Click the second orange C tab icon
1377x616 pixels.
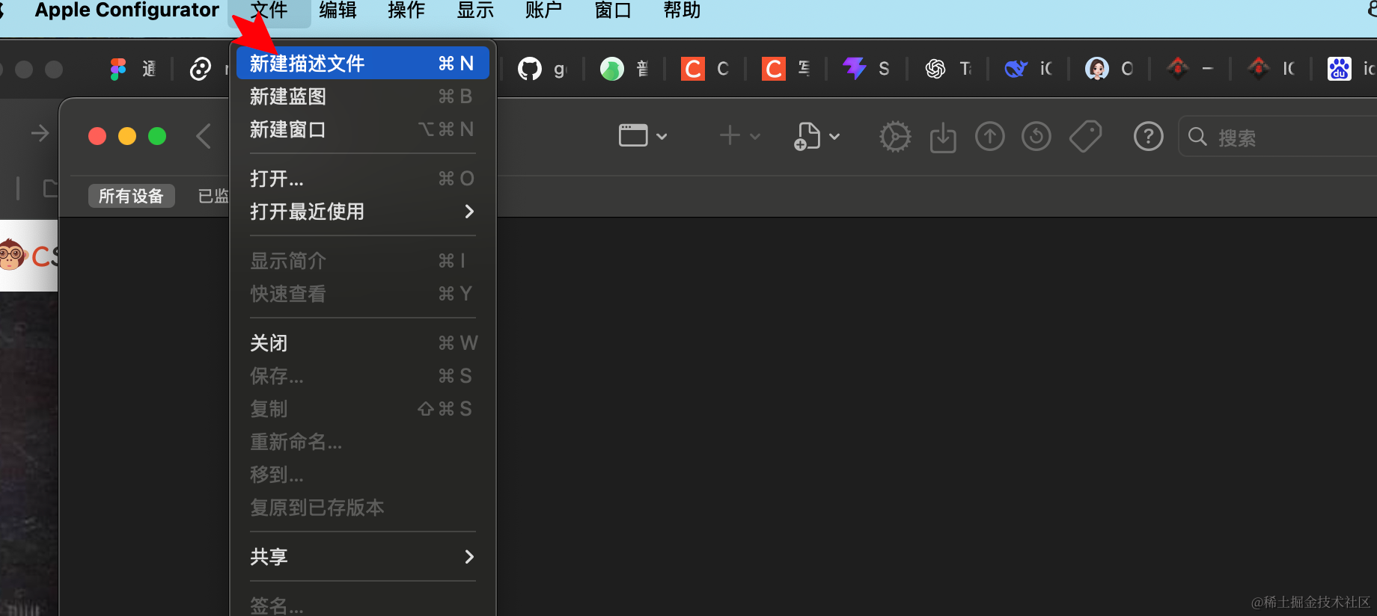774,70
